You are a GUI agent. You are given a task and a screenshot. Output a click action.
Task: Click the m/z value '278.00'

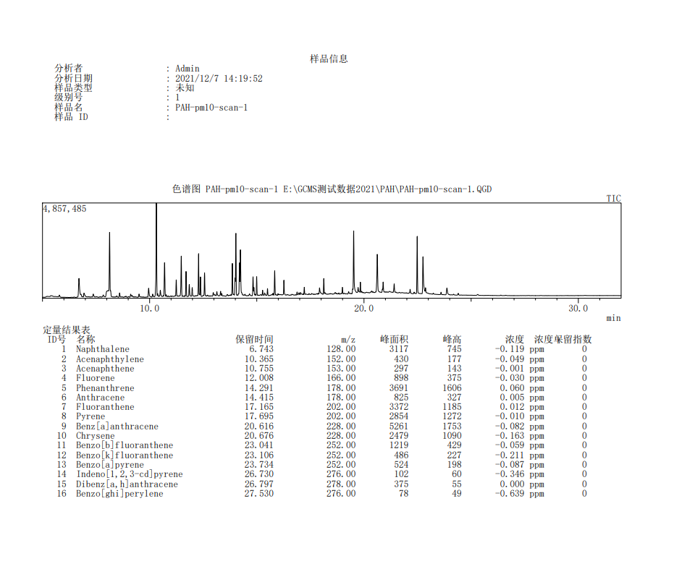341,484
